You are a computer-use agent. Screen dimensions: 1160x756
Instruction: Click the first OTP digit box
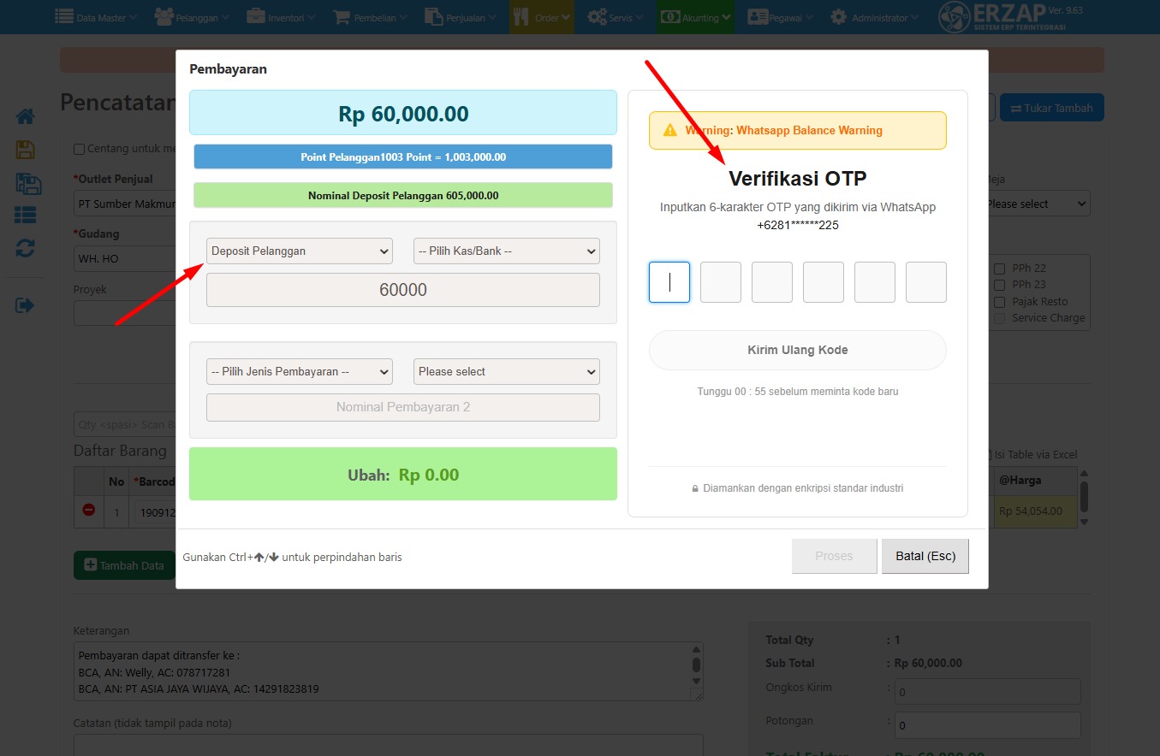[669, 282]
